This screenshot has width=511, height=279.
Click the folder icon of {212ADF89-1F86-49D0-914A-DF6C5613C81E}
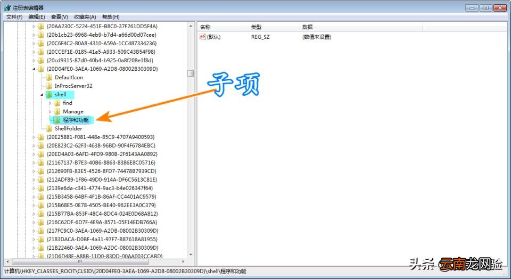(x=41, y=179)
